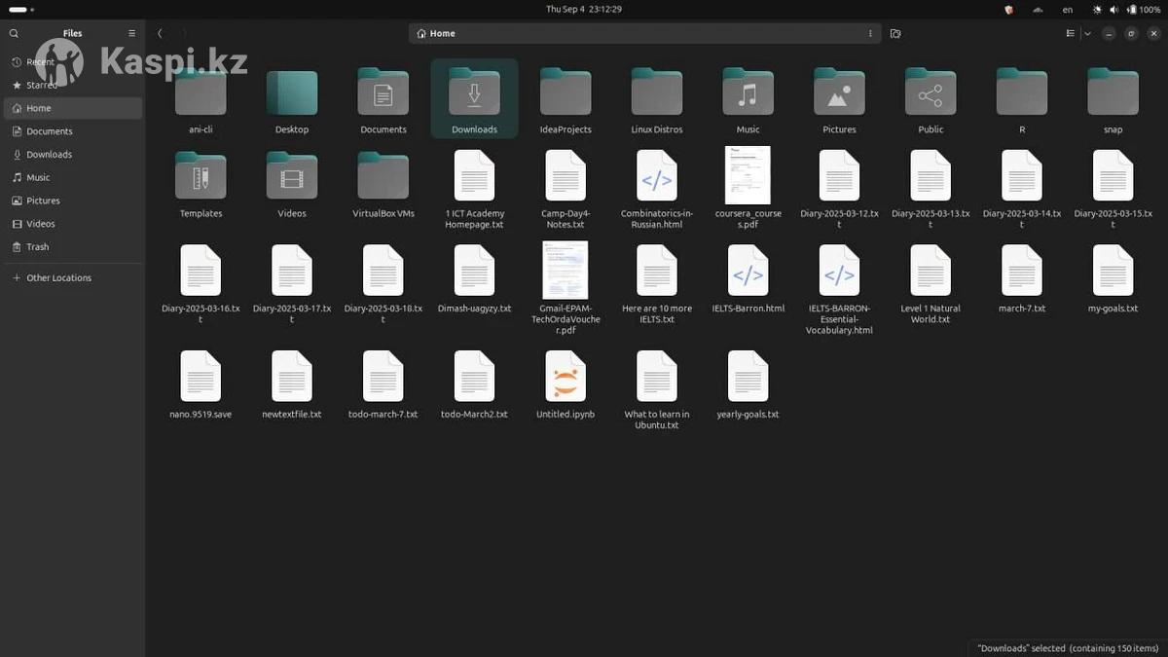Click the new folder icon beside the path bar
The width and height of the screenshot is (1168, 657).
click(895, 33)
